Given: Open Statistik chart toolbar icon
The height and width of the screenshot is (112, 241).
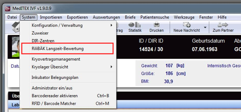Looking at the screenshot, I should coord(135,27).
